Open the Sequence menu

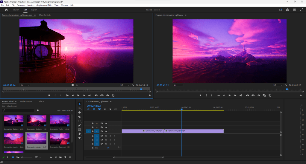(21, 5)
